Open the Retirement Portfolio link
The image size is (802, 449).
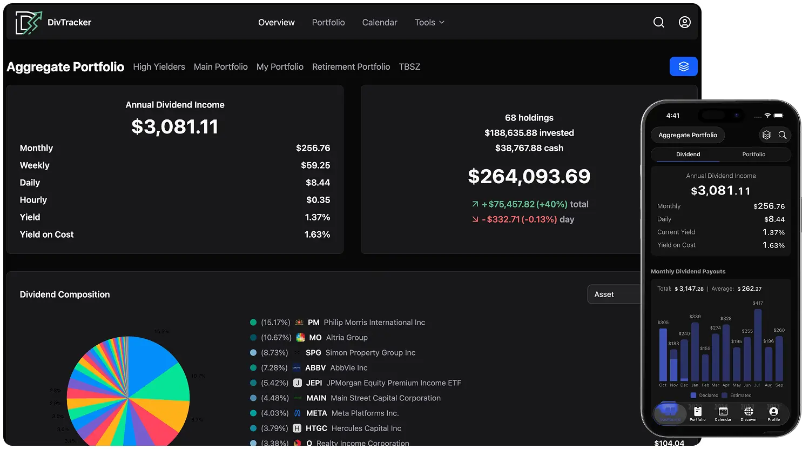click(351, 67)
